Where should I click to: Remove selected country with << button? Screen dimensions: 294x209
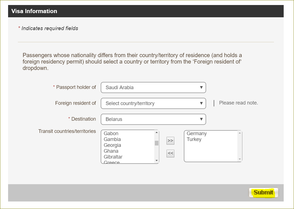coord(170,153)
